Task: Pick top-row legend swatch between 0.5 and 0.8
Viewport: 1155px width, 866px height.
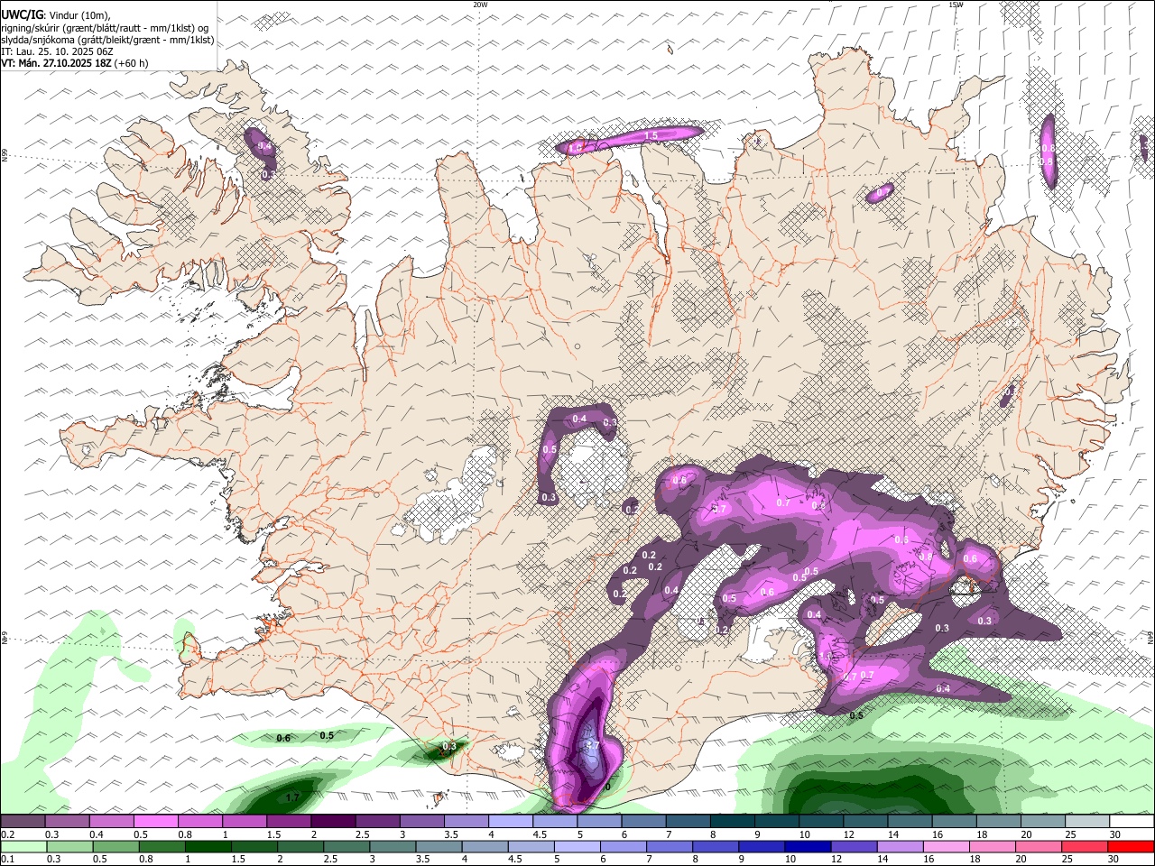Action: (156, 821)
